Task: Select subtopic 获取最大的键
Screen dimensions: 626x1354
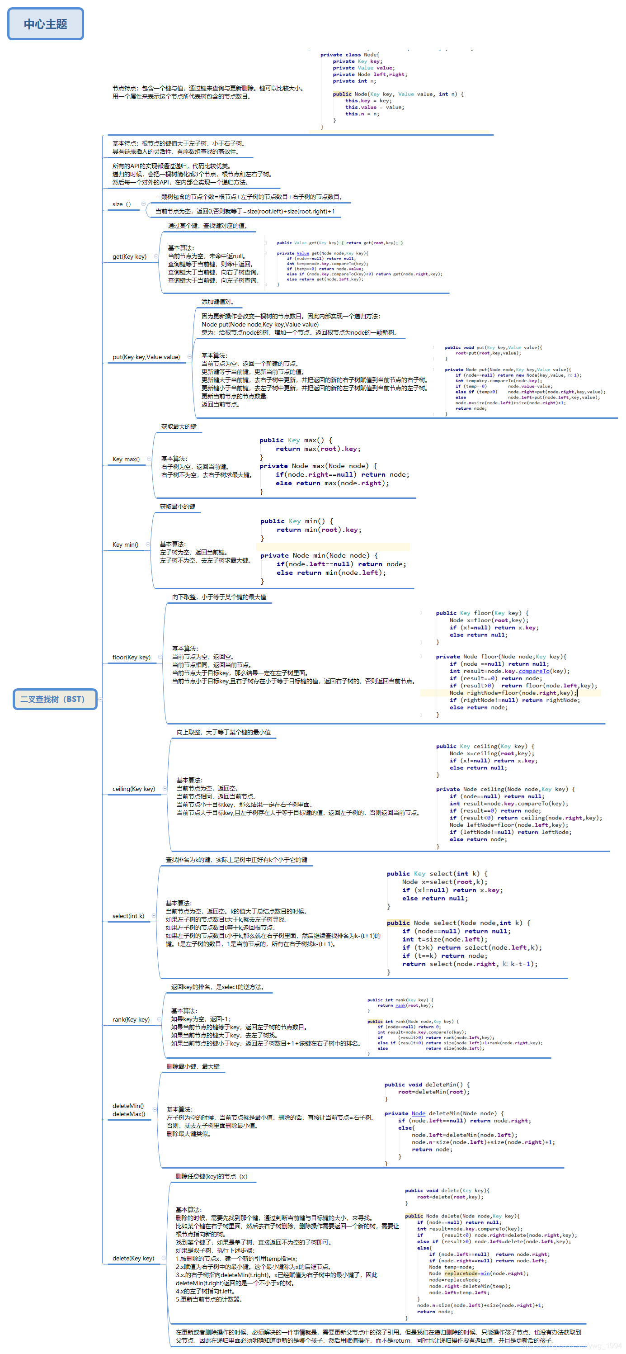Action: 179,426
